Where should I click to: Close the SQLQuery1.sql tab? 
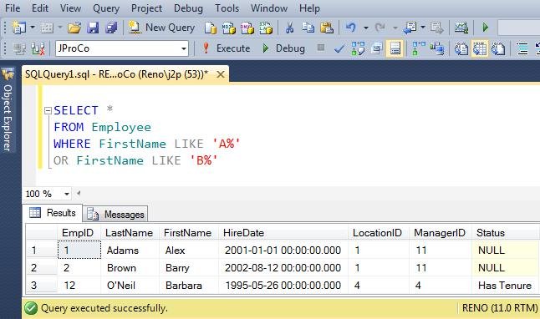(221, 74)
